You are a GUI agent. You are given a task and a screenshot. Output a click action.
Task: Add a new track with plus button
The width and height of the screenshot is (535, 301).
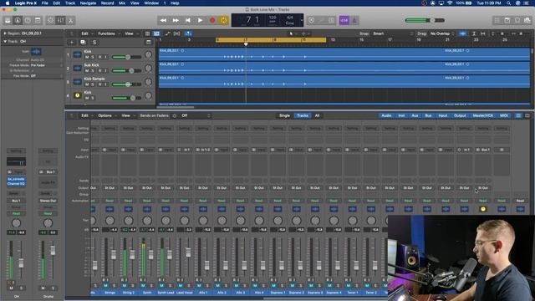tap(72, 43)
